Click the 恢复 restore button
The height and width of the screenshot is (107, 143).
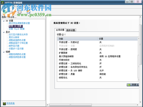133,85
